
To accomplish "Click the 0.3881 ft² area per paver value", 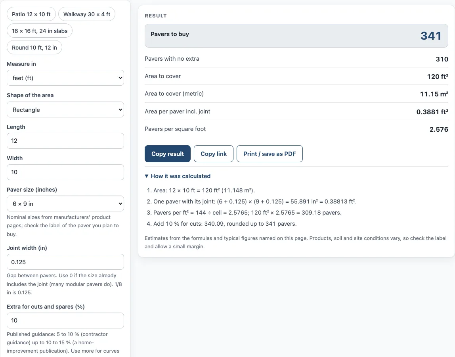I will (432, 112).
